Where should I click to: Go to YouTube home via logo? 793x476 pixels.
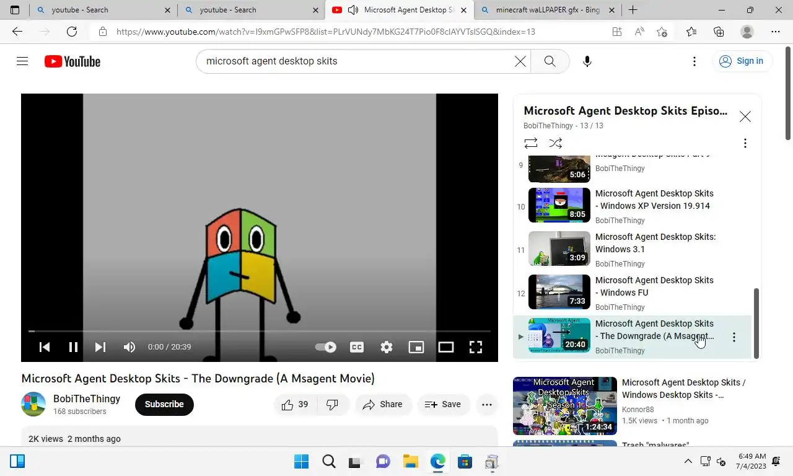click(x=72, y=61)
